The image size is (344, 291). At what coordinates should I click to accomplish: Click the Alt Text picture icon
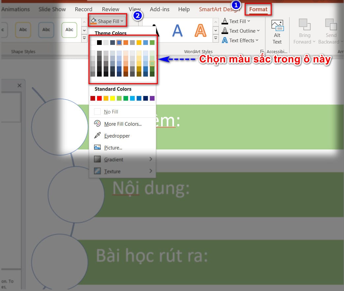click(x=277, y=25)
